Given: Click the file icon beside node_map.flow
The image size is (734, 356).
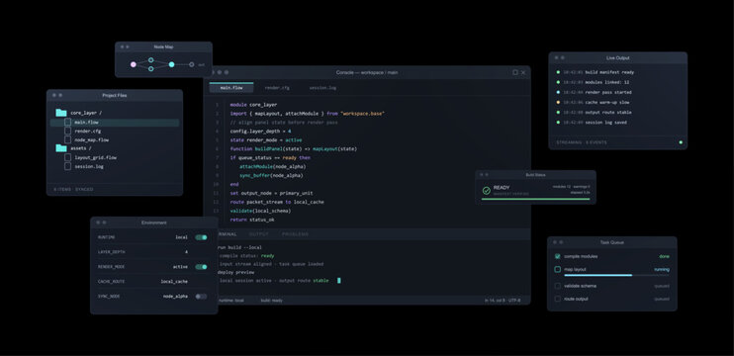Looking at the screenshot, I should (68, 139).
